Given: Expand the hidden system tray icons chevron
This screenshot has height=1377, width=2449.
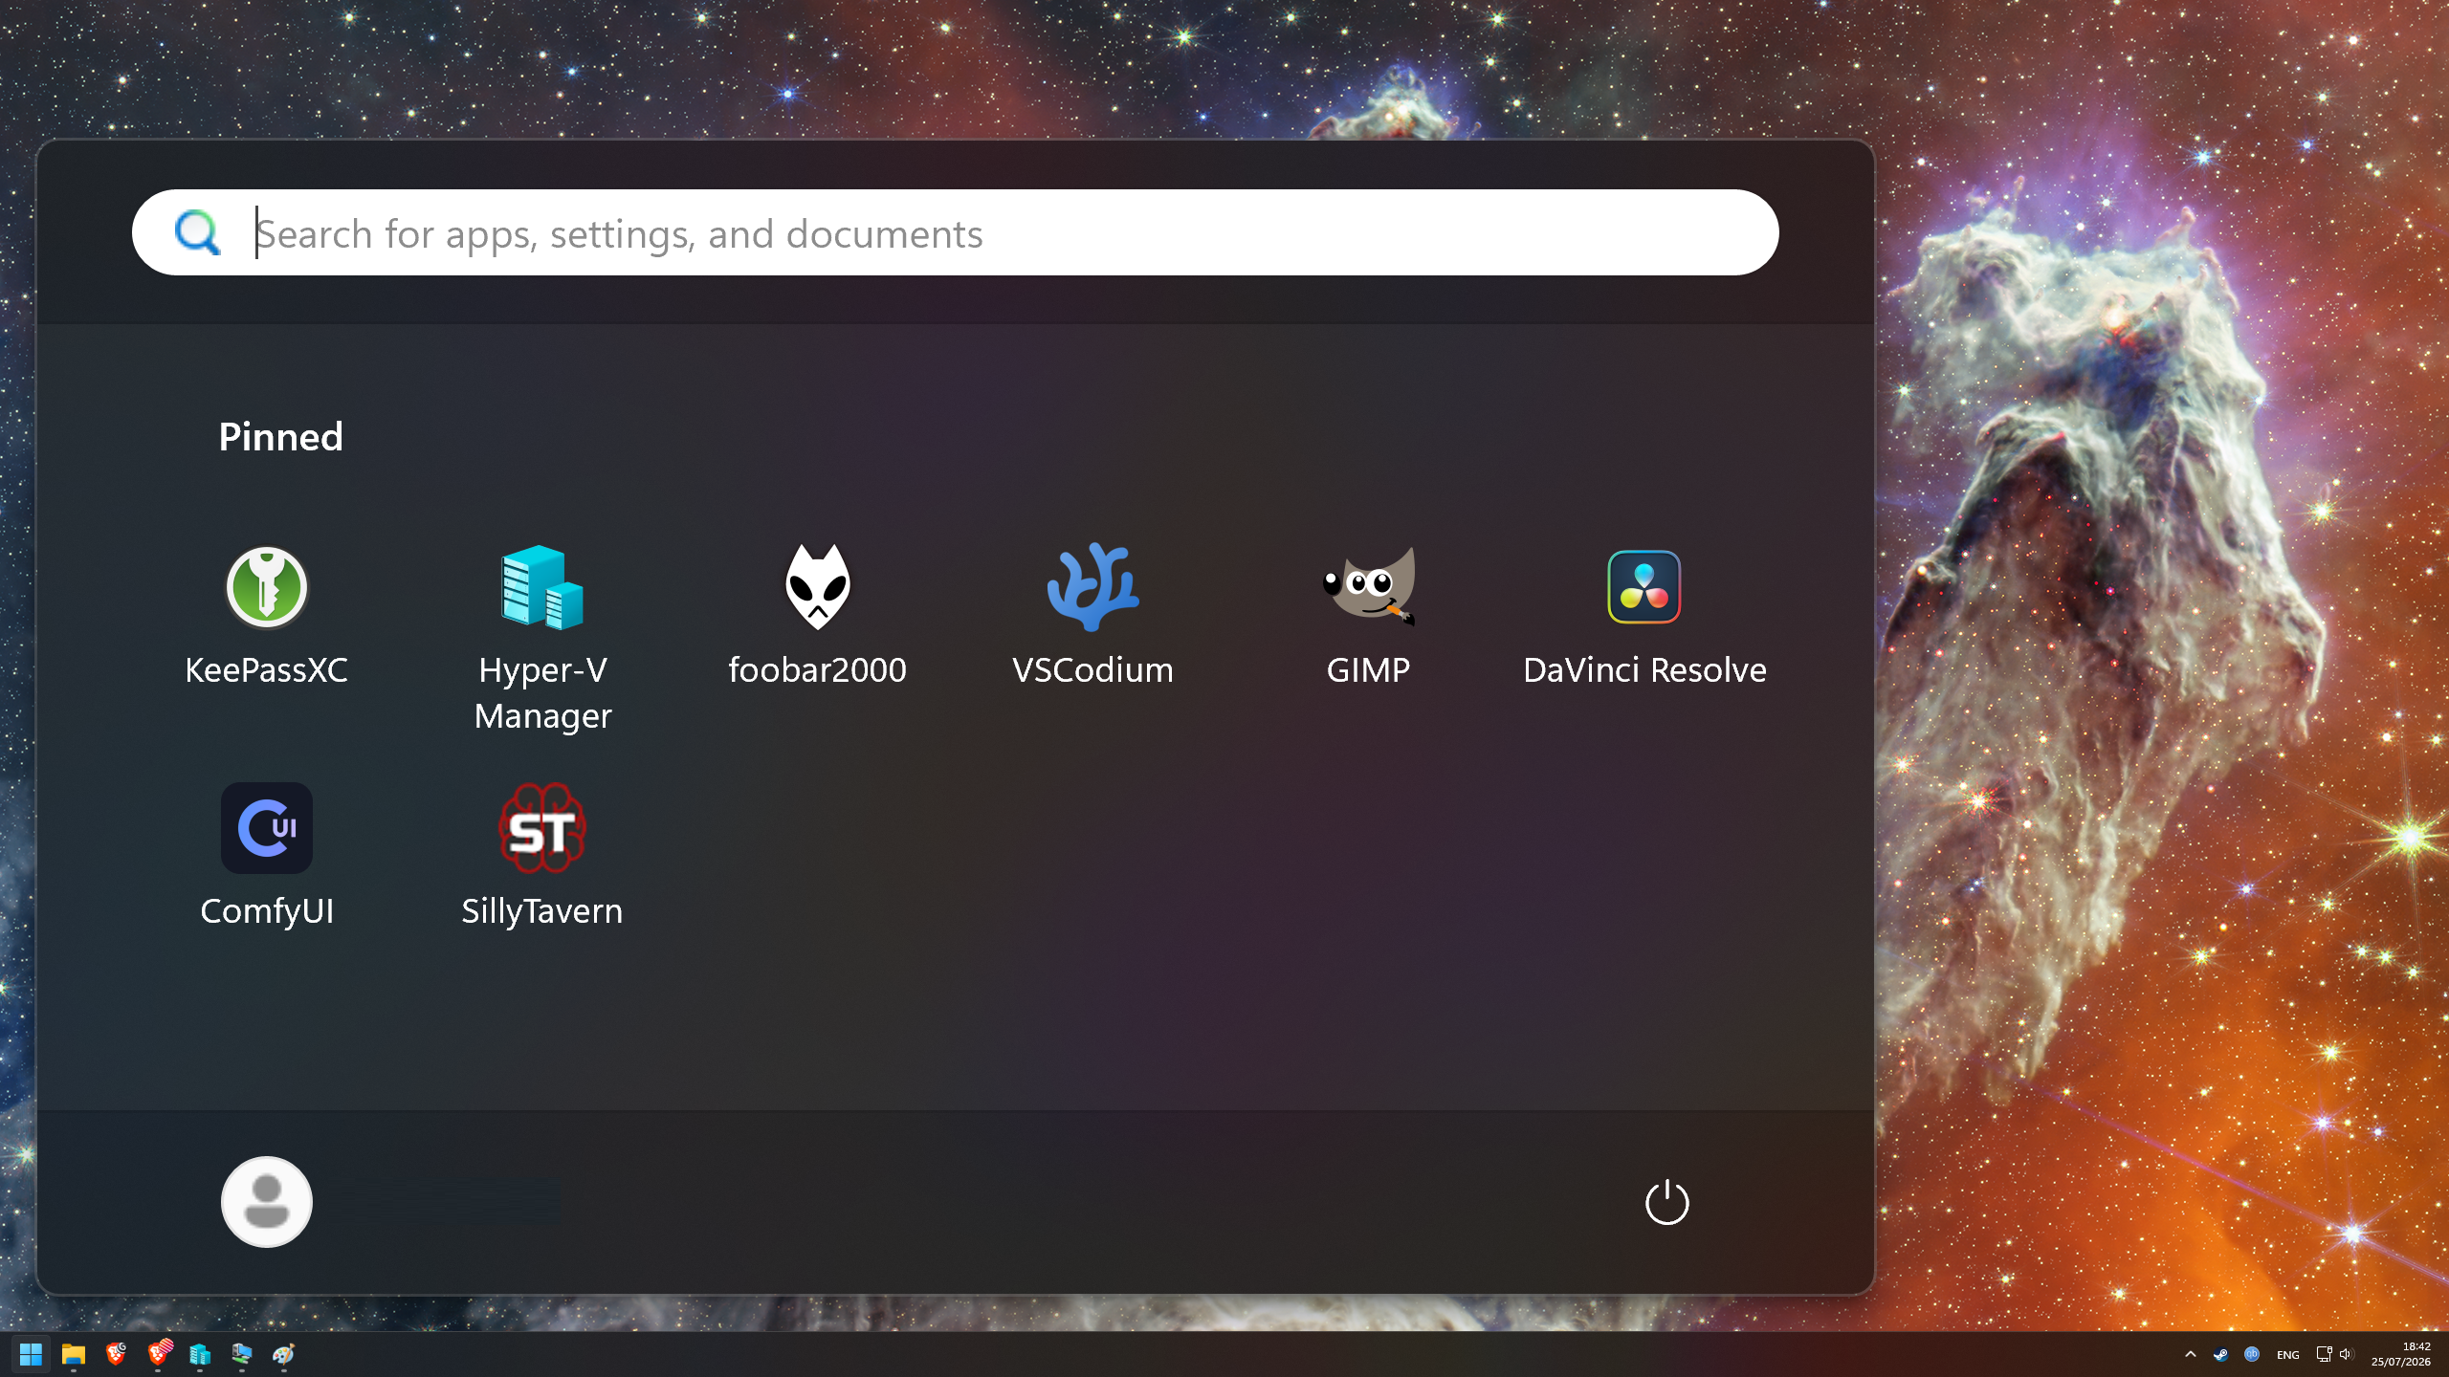Looking at the screenshot, I should (x=2190, y=1354).
